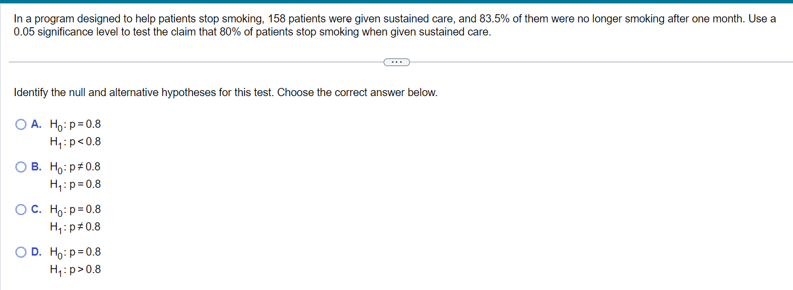Click 'Identify the null and alternative hypotheses' prompt

225,93
